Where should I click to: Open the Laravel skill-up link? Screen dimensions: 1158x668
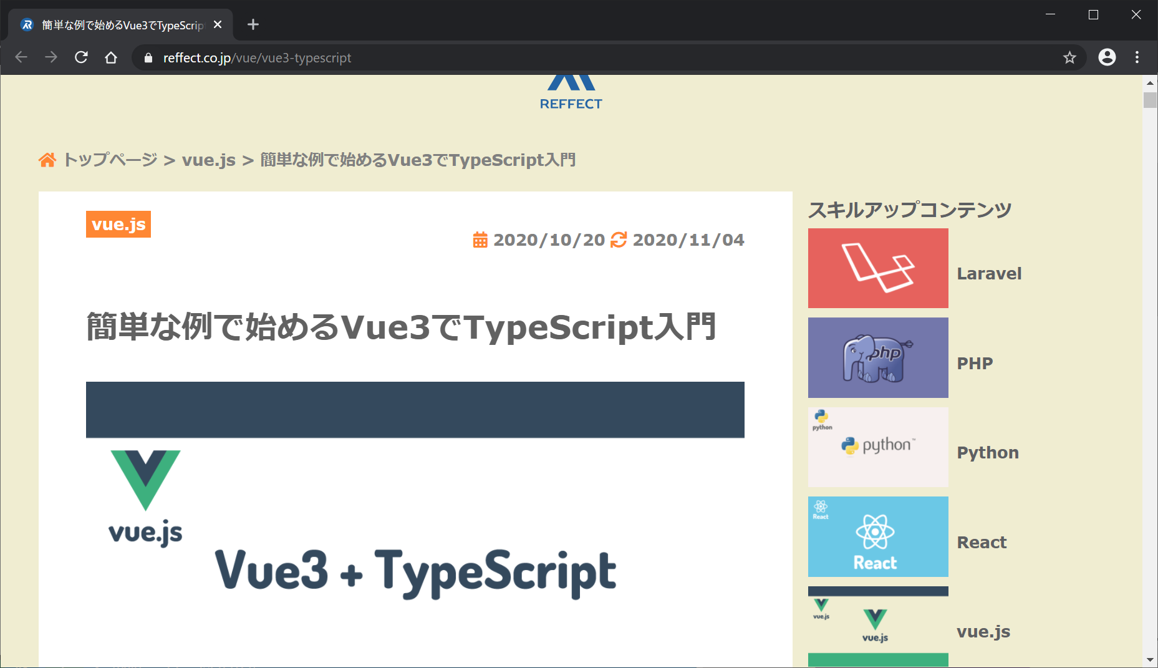click(x=989, y=274)
